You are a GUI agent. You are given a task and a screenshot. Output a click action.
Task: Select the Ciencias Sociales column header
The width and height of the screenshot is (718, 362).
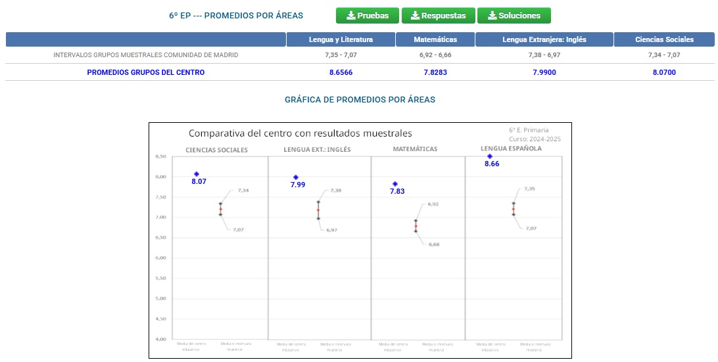pyautogui.click(x=664, y=39)
